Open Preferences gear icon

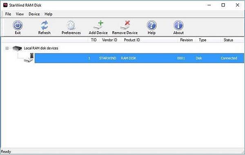(x=71, y=25)
